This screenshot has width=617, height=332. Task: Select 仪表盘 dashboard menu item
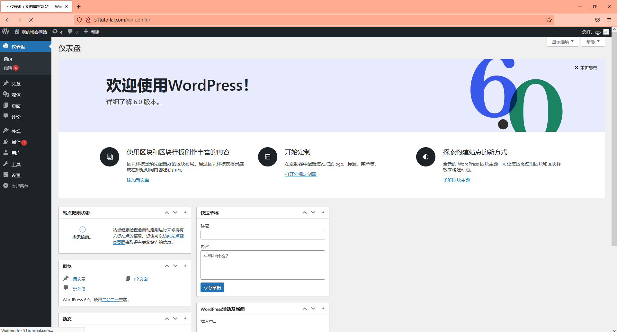click(x=26, y=46)
